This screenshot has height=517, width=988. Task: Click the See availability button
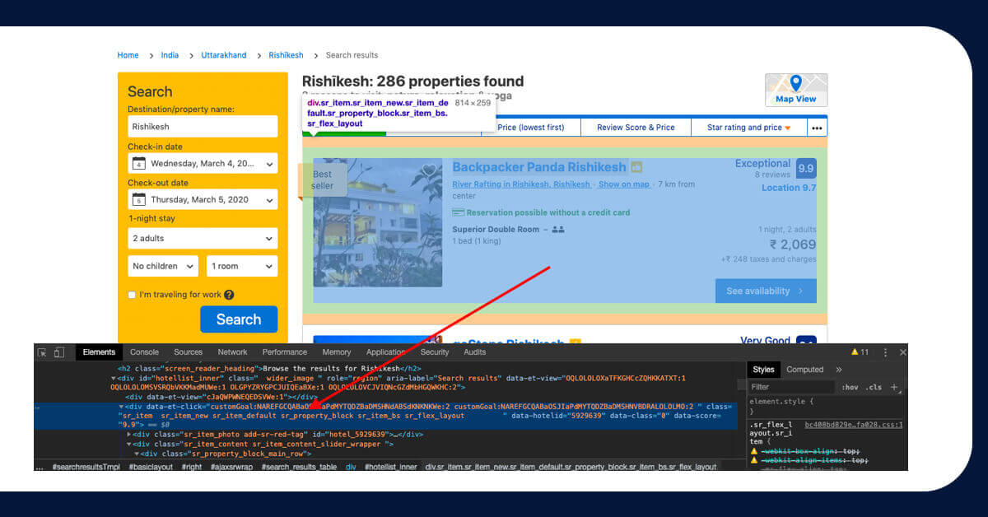[766, 291]
